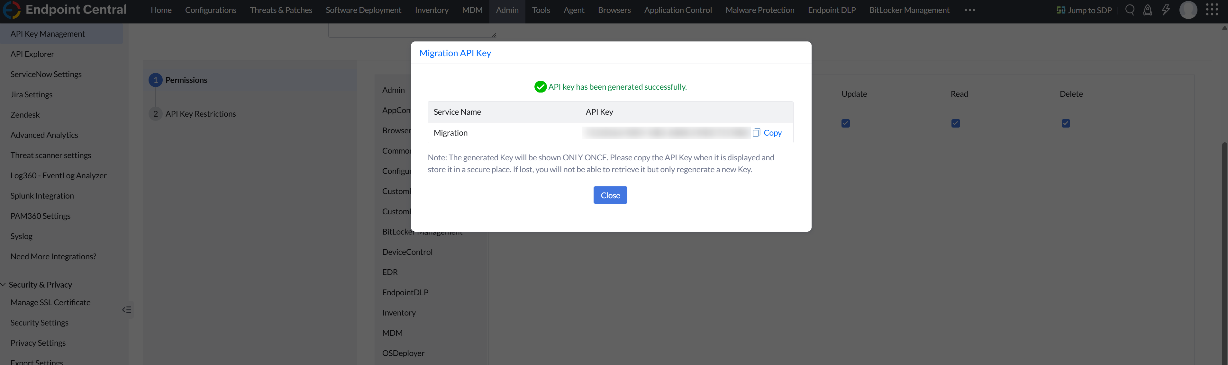Click the Endpoint Central logo
The image size is (1228, 365).
click(x=12, y=10)
